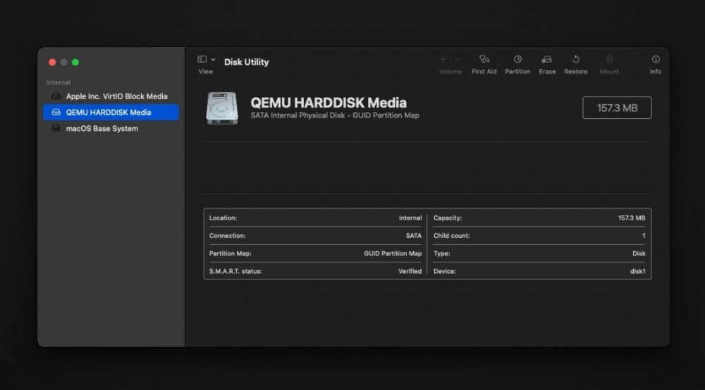Select the Erase disk icon
The image size is (705, 390).
pyautogui.click(x=547, y=59)
